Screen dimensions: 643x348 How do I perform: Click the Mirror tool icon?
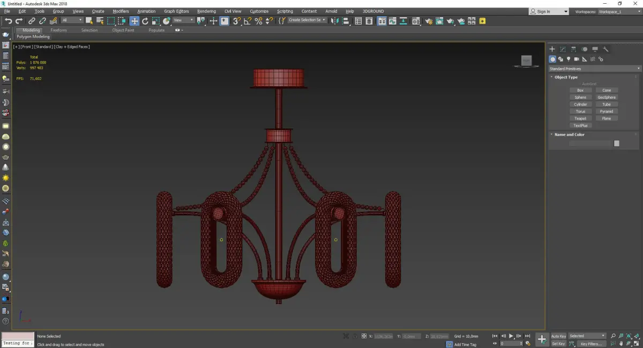(335, 21)
